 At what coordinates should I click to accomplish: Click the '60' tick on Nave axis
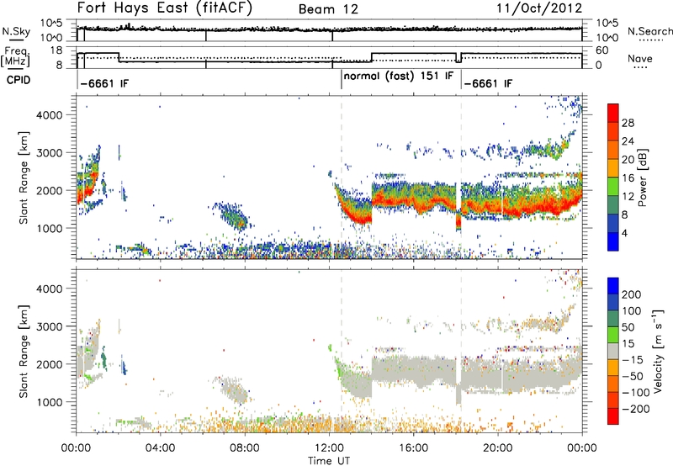pos(602,50)
